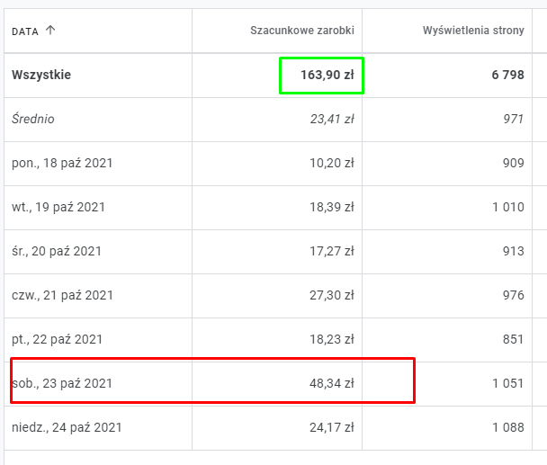Click the sort arrow next to DATA
547x465 pixels.
(50, 31)
